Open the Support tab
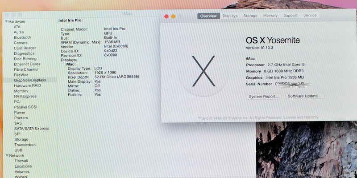The image size is (357, 178). pos(291,16)
